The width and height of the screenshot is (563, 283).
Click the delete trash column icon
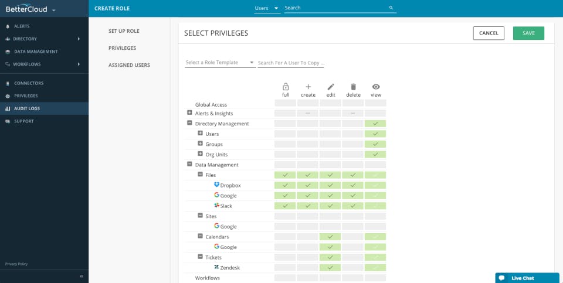point(353,87)
